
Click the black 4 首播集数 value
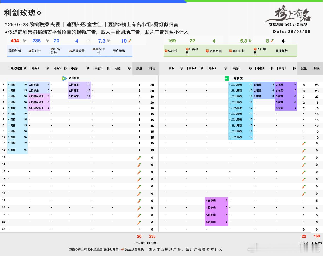(x=283, y=41)
